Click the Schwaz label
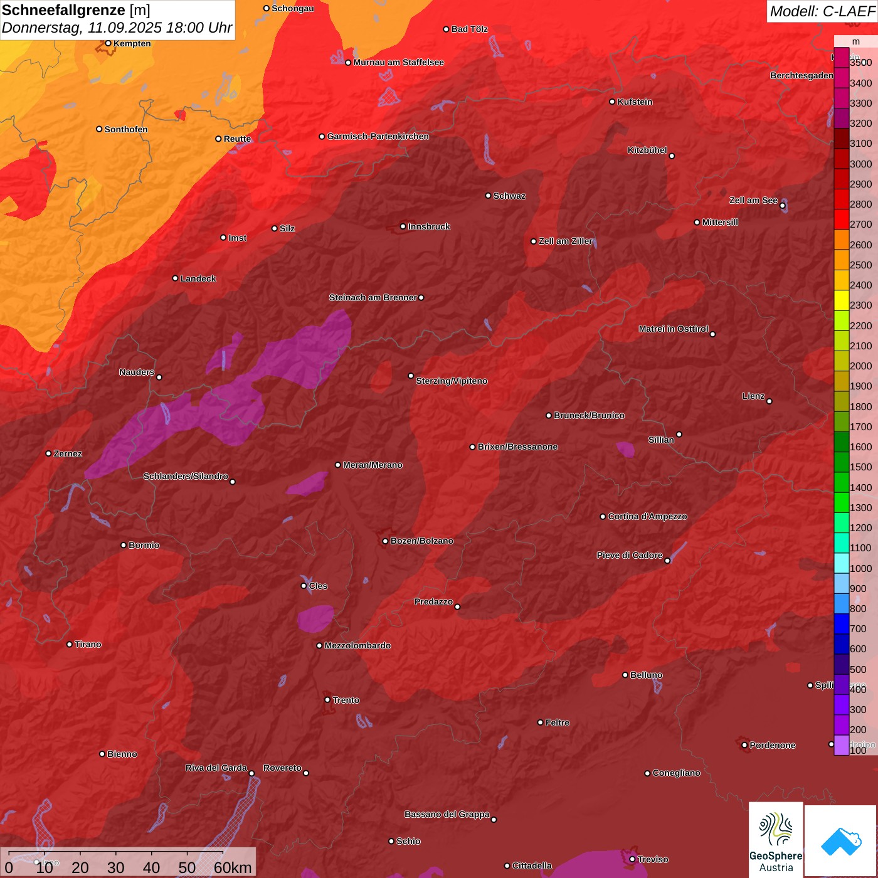 click(509, 196)
